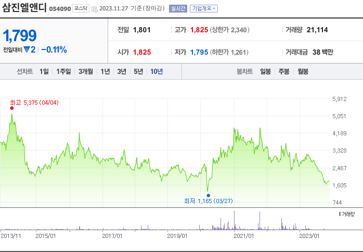The image size is (363, 252).
Task: Switch to the 3년 chart view
Action: (122, 72)
